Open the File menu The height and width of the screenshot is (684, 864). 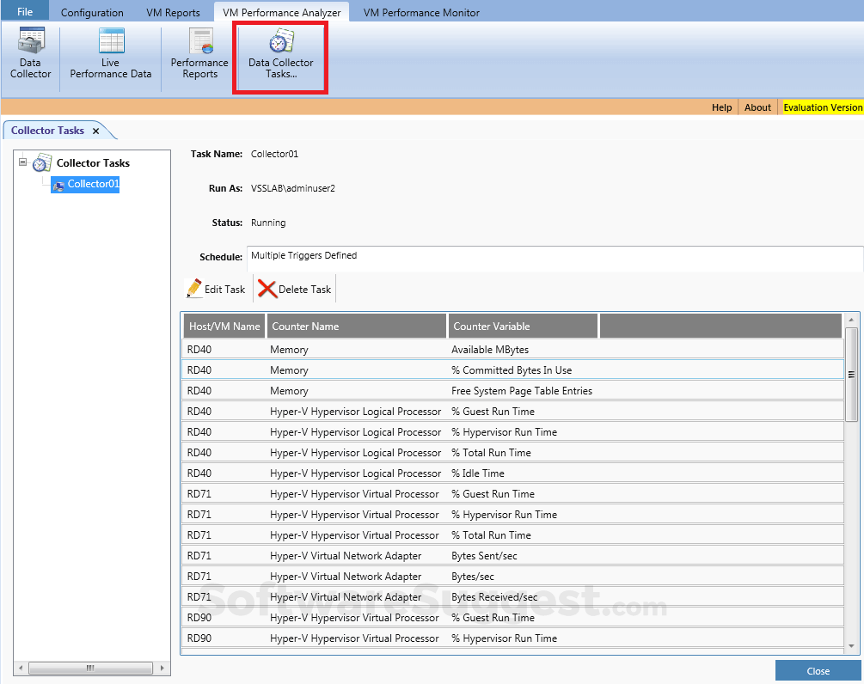(25, 11)
